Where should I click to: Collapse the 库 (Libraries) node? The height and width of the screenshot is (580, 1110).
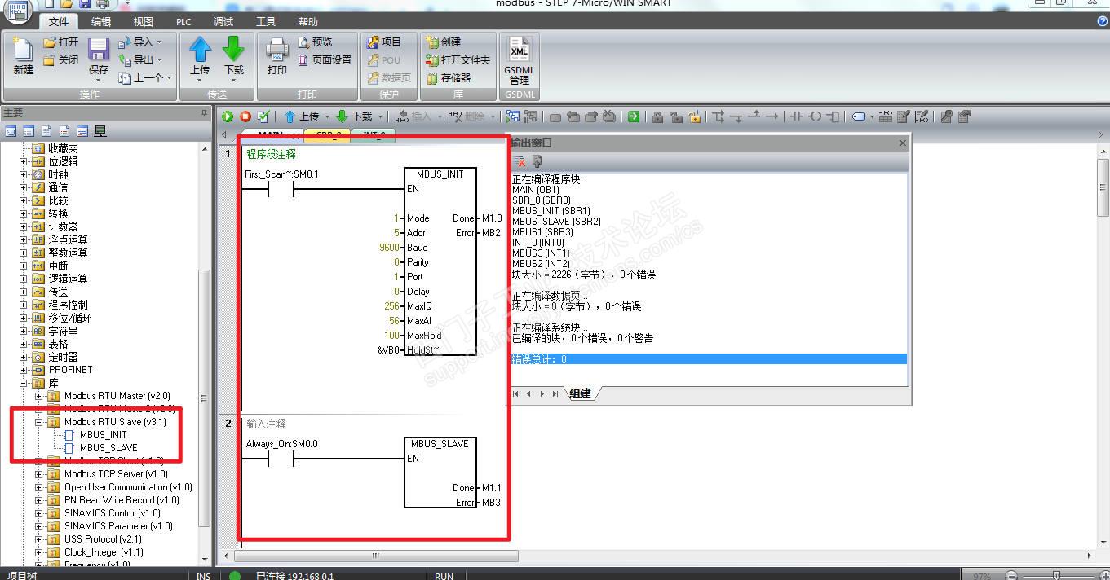tap(23, 383)
